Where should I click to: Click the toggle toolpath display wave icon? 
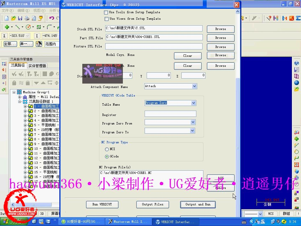[21, 83]
